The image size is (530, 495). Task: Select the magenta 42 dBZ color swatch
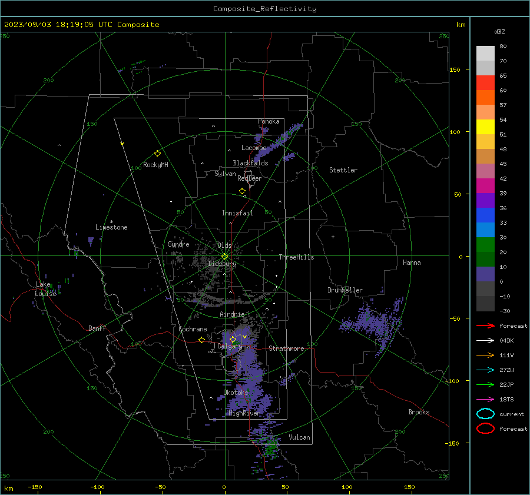(x=485, y=185)
